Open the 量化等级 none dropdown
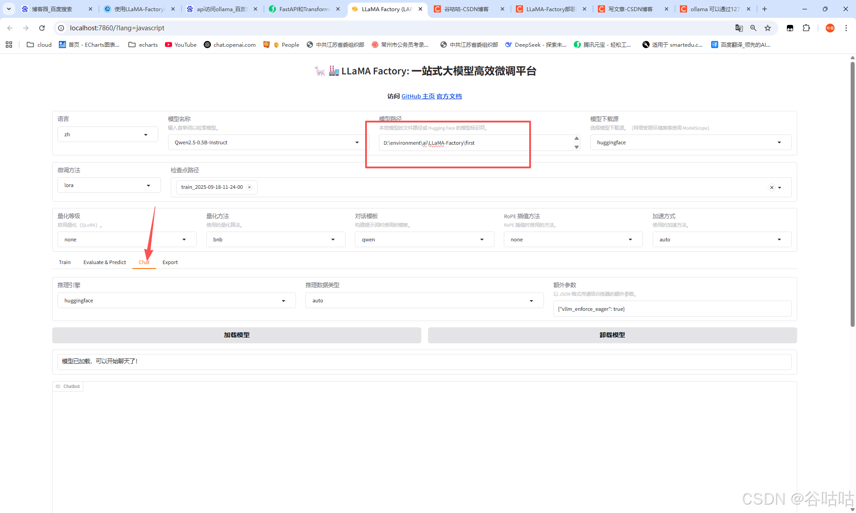 click(127, 240)
